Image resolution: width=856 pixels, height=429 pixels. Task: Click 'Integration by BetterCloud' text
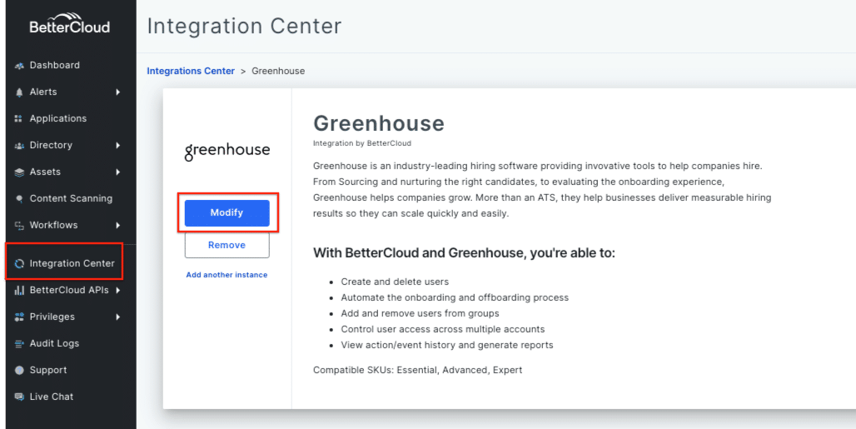(x=362, y=143)
